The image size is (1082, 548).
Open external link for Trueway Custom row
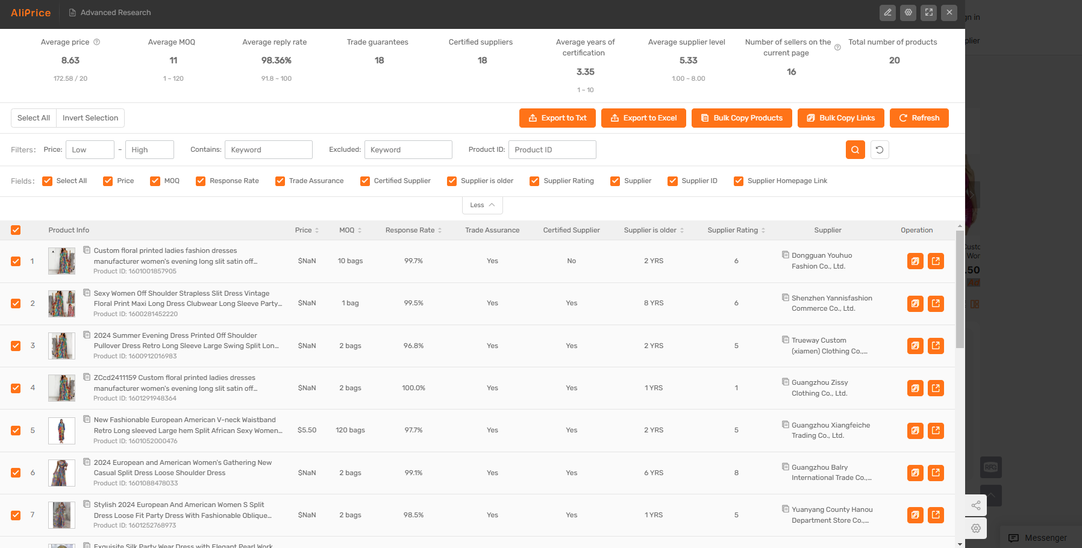[x=936, y=346]
